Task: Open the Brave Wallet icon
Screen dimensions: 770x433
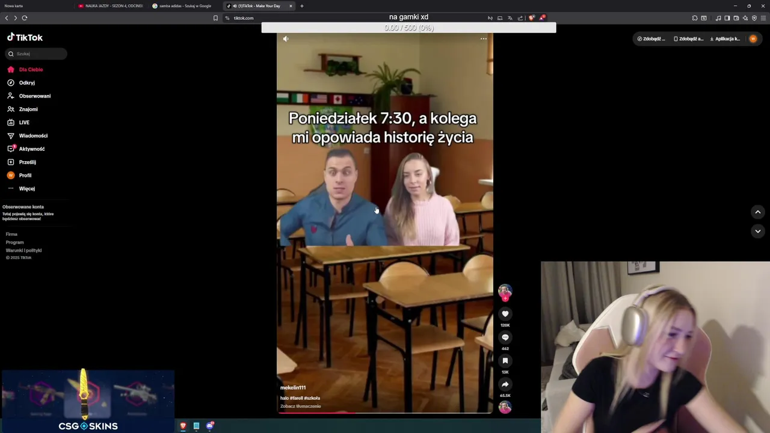Action: (x=736, y=18)
